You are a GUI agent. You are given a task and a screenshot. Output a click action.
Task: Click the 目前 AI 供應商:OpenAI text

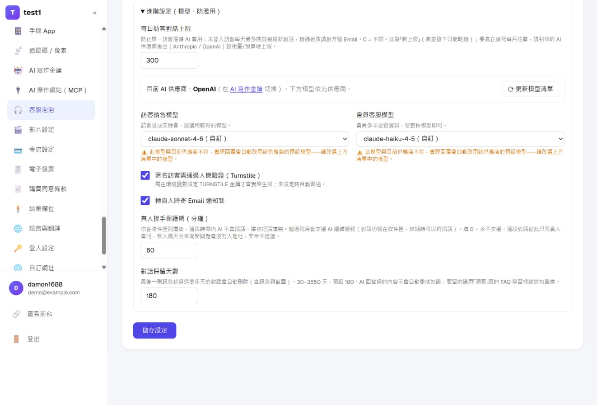point(181,89)
